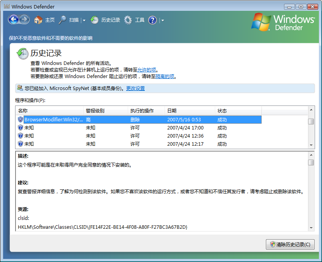Click shield icon of the 12:36 row
Viewport: 322px width, 262px height.
[x=21, y=136]
